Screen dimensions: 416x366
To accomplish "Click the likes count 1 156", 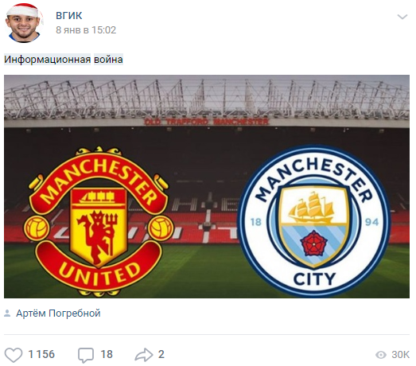I will (x=41, y=355).
